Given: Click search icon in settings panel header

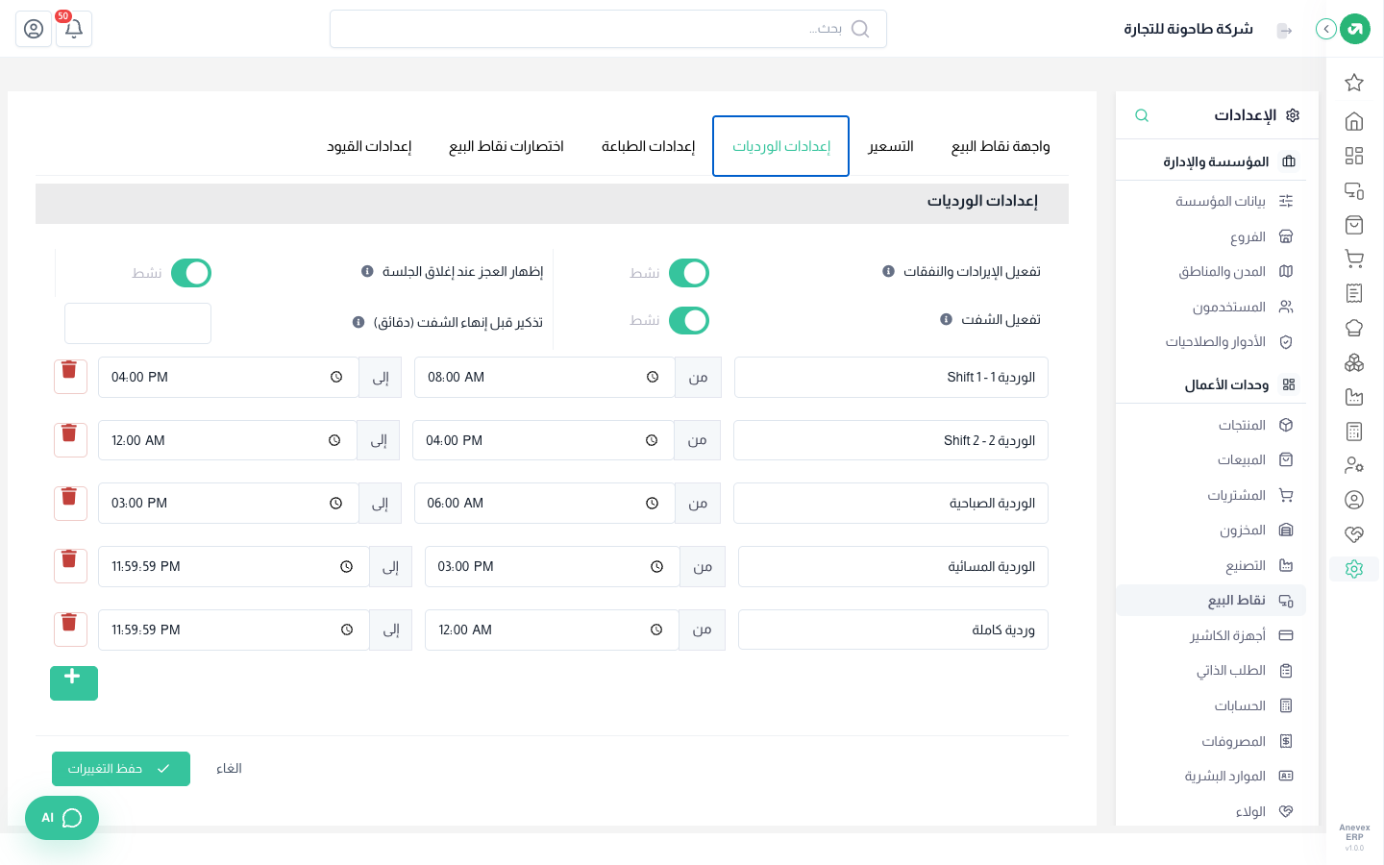Looking at the screenshot, I should pos(1142,115).
